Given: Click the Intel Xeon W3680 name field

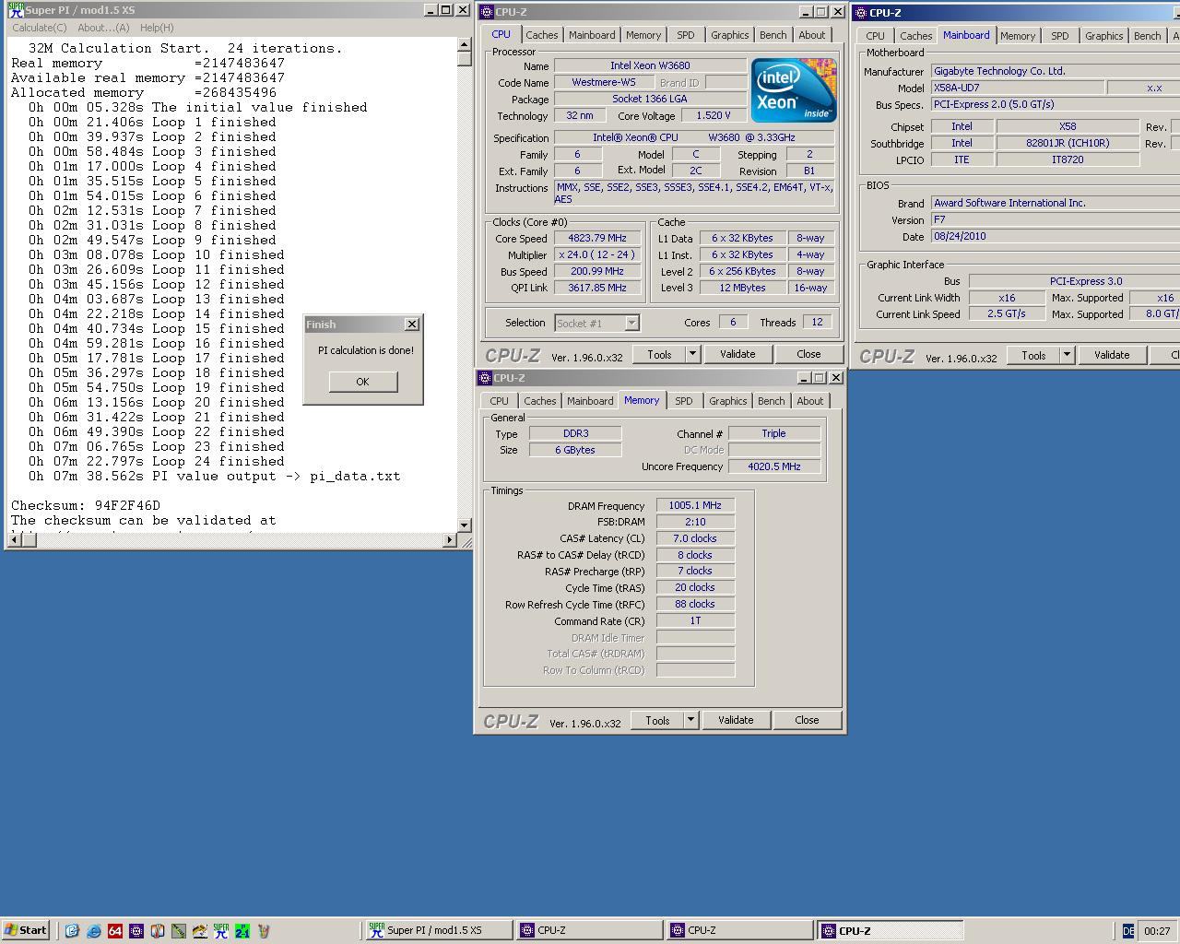Looking at the screenshot, I should [650, 65].
